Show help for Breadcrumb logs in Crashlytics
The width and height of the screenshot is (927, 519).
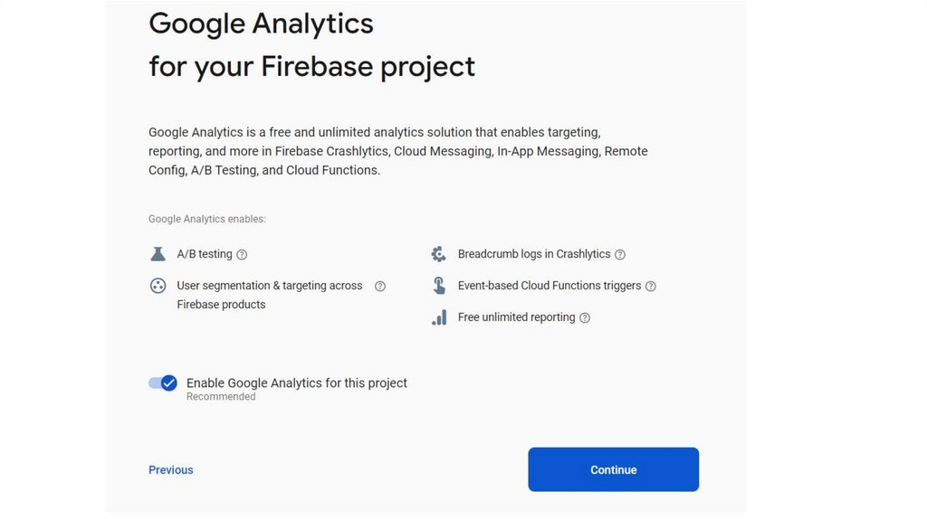620,255
